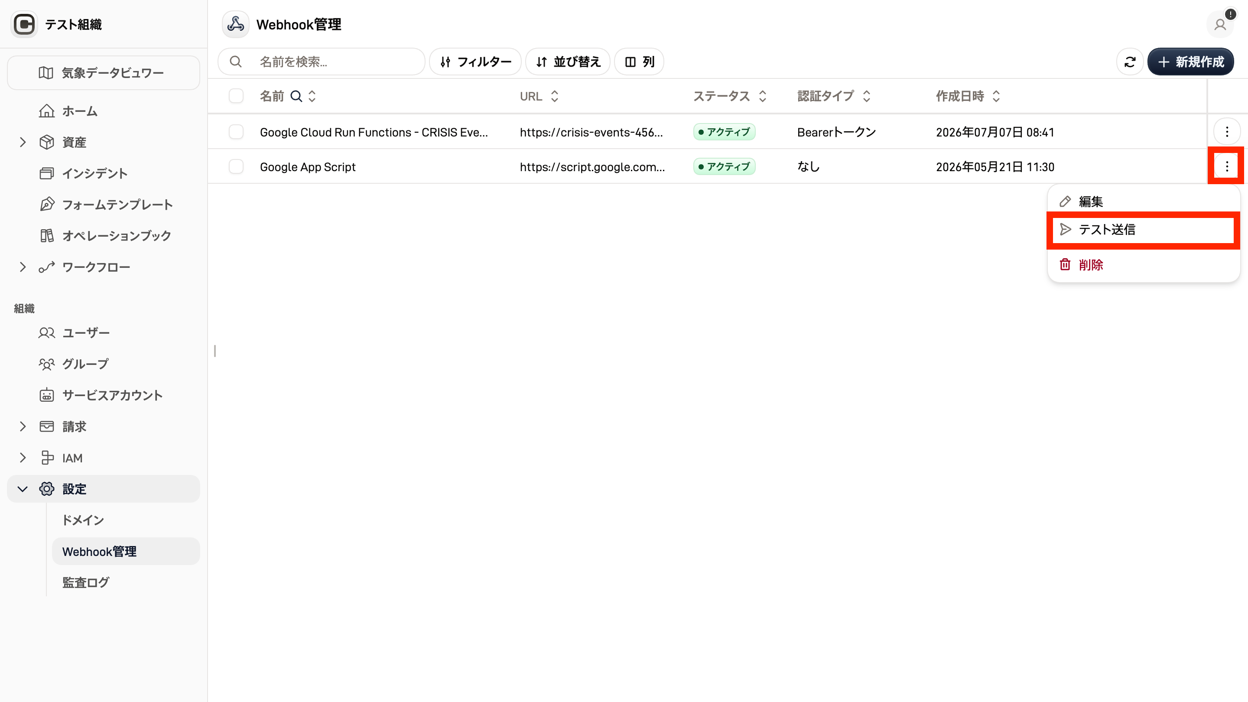Open 気象データビュワー button
This screenshot has height=702, width=1248.
[x=103, y=73]
